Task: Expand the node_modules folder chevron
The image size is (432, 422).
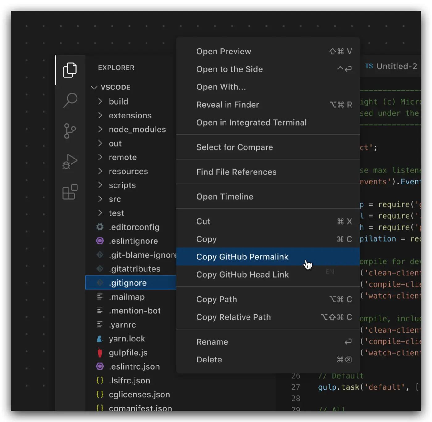Action: (x=100, y=129)
